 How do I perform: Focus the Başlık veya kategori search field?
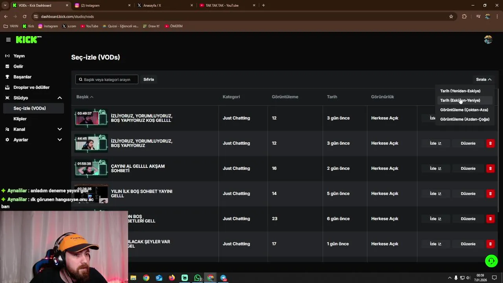pos(107,79)
